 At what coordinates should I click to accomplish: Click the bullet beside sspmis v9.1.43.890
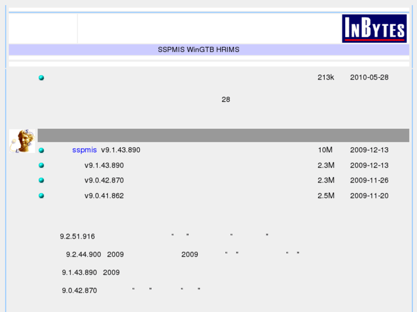[41, 151]
